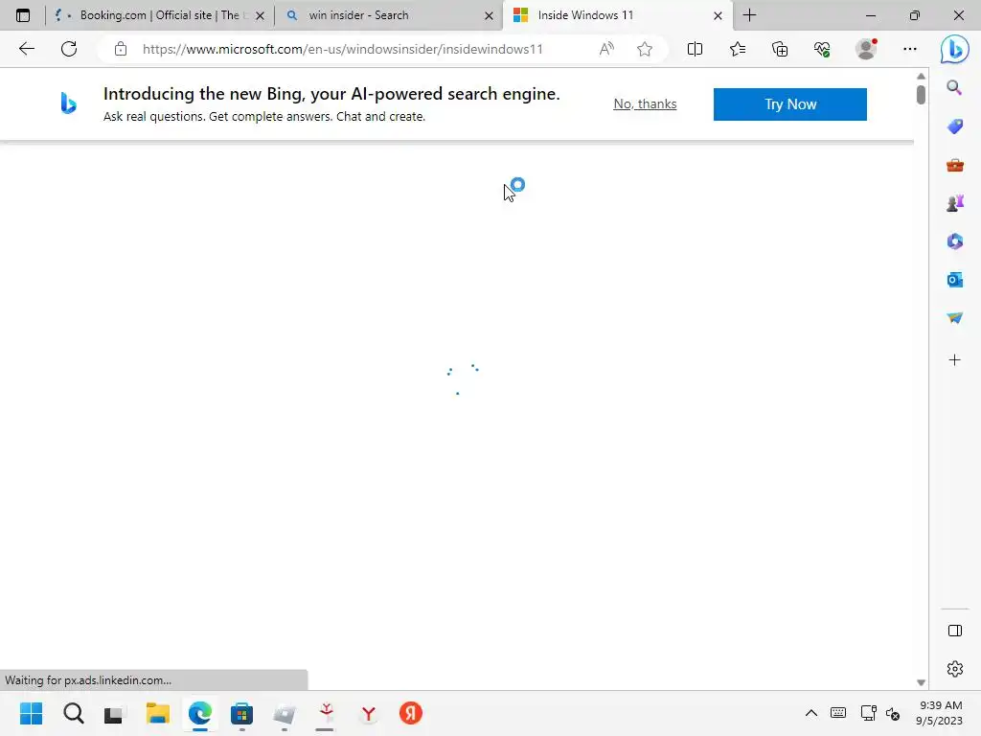The height and width of the screenshot is (736, 981).
Task: Reload the current page
Action: coord(69,49)
